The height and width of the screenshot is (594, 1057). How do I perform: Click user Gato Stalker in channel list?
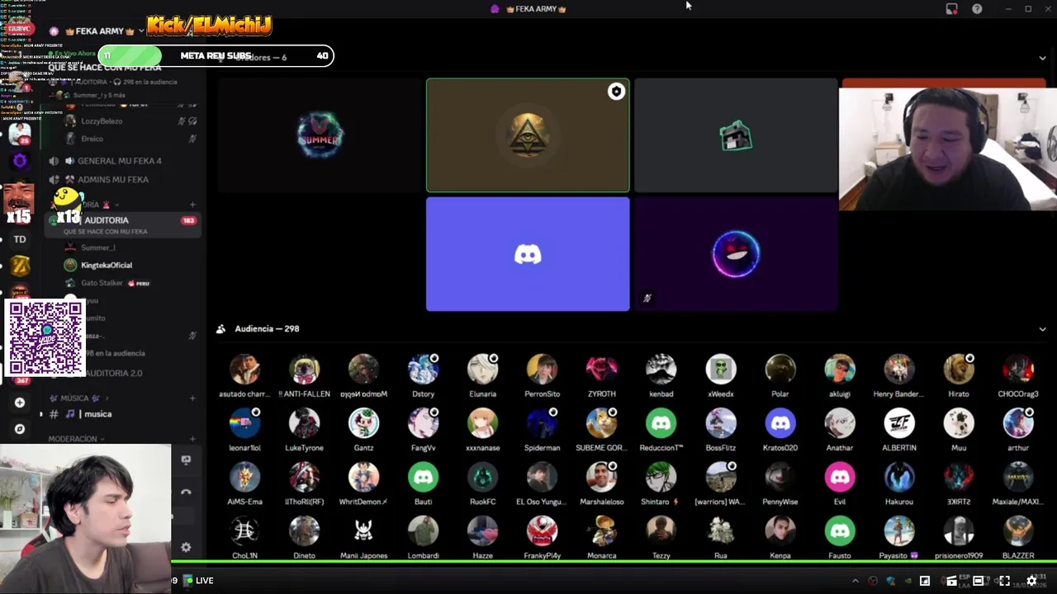[102, 283]
